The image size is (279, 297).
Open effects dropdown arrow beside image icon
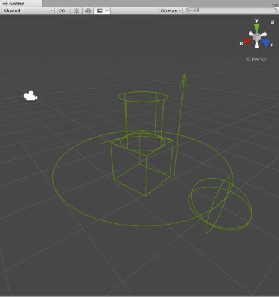[x=108, y=10]
